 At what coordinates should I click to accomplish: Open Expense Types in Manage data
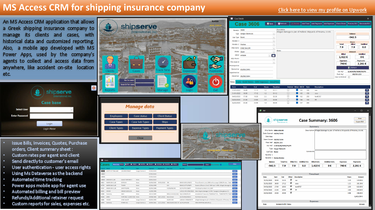click(140, 128)
